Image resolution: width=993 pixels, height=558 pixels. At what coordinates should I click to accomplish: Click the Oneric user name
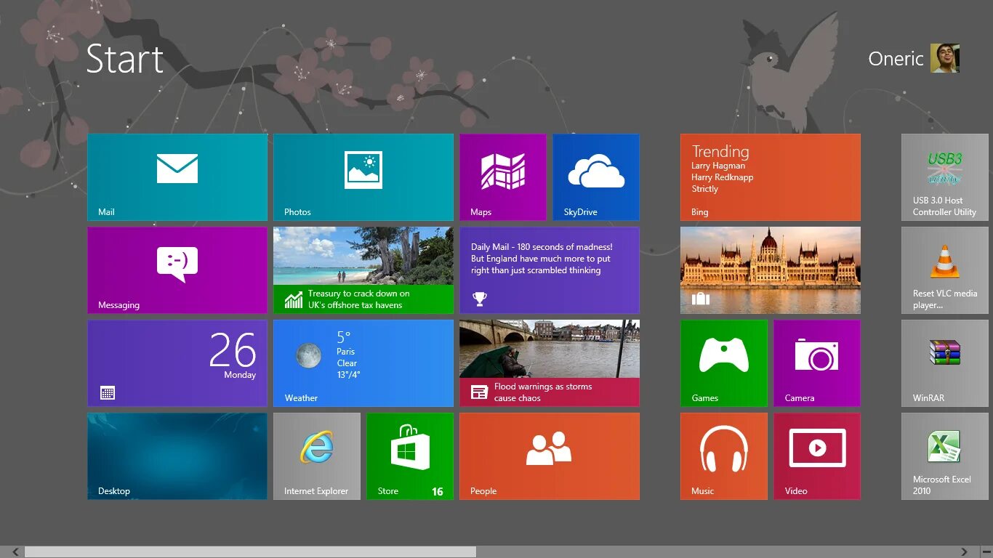coord(896,59)
